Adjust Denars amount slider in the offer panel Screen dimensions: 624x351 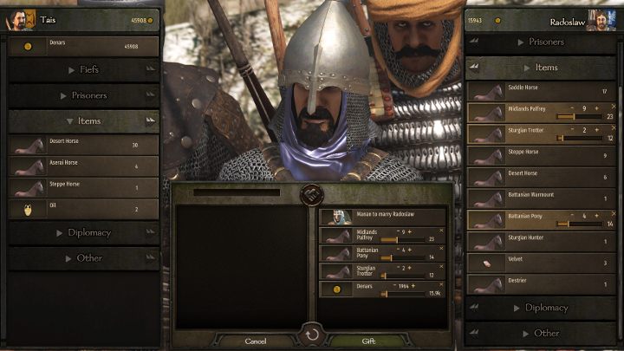click(403, 294)
